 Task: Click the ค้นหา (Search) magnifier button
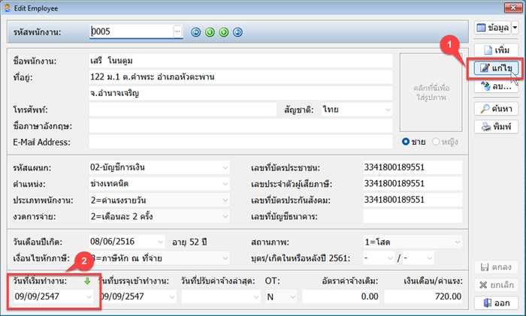click(492, 108)
